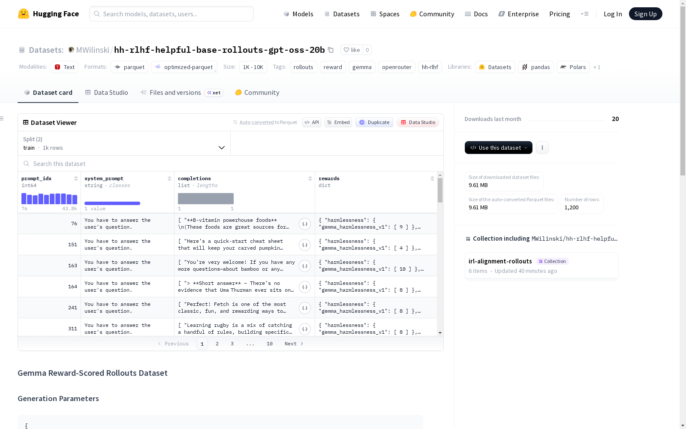Expand JSON cell for prompt 311 completions
Image resolution: width=686 pixels, height=429 pixels.
305,329
